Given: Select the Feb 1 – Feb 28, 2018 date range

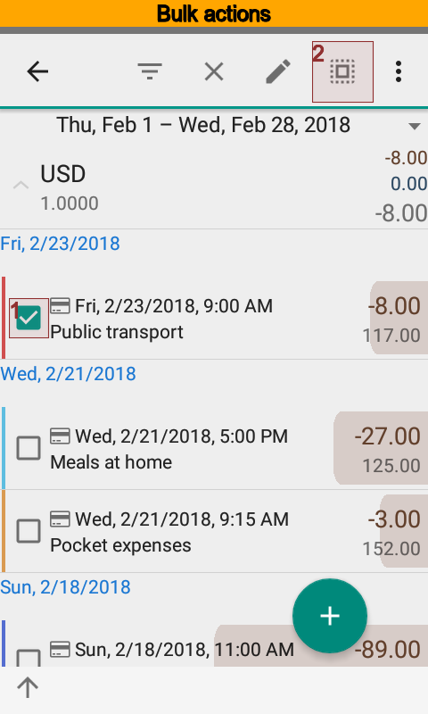Looking at the screenshot, I should pos(203,125).
